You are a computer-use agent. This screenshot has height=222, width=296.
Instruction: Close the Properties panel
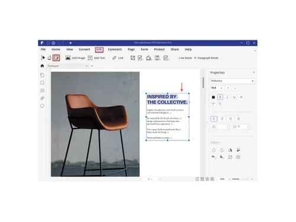tap(254, 72)
